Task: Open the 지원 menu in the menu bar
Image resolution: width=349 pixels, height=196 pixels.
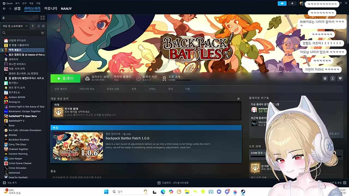Action: [x=38, y=3]
